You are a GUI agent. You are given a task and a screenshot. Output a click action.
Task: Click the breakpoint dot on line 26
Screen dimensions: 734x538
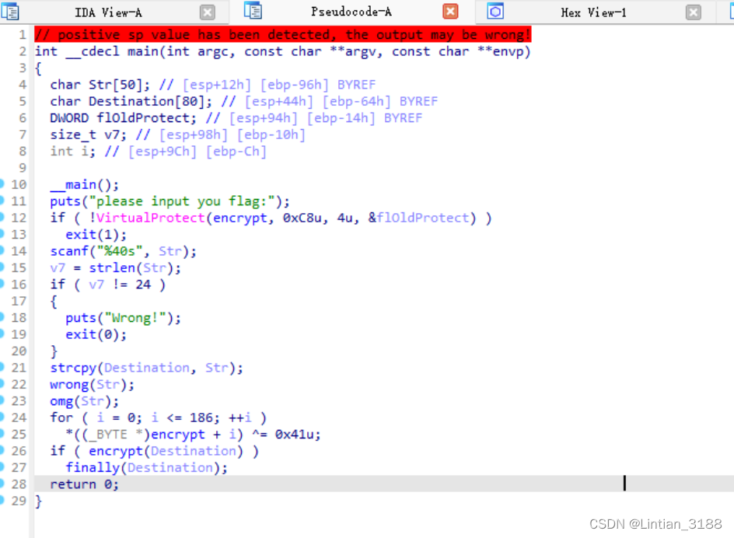tap(2, 450)
